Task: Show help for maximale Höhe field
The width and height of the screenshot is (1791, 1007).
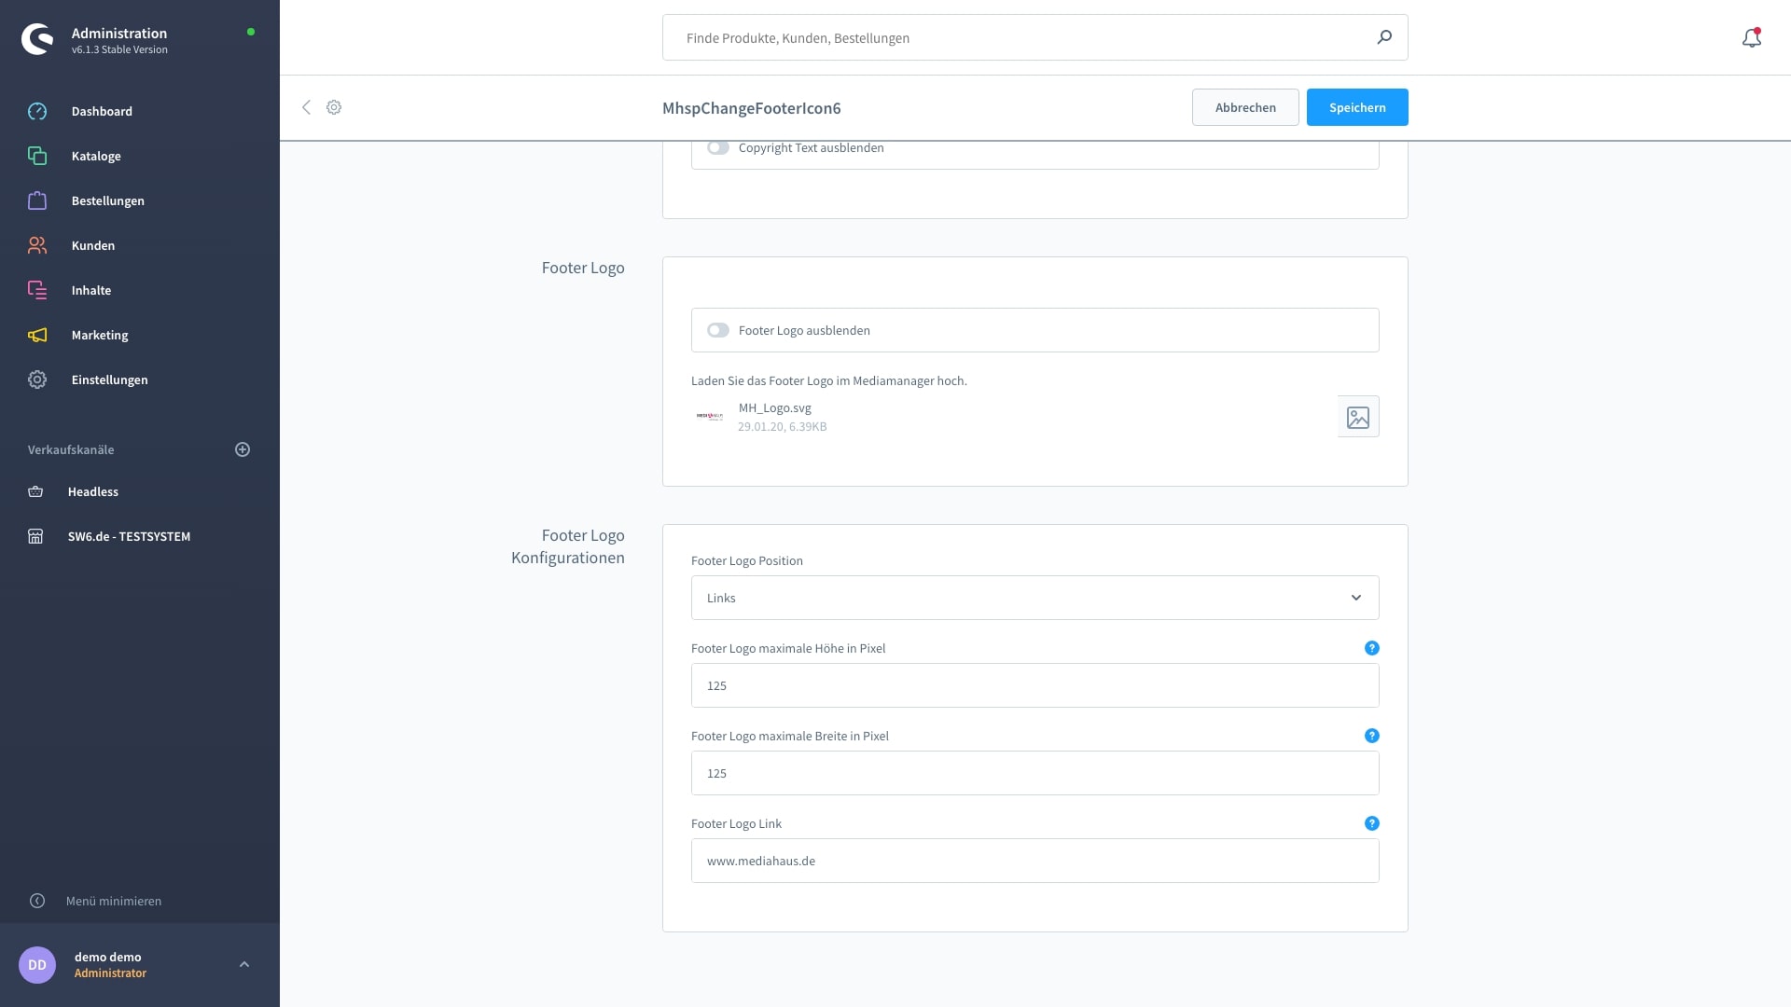Action: [1371, 648]
